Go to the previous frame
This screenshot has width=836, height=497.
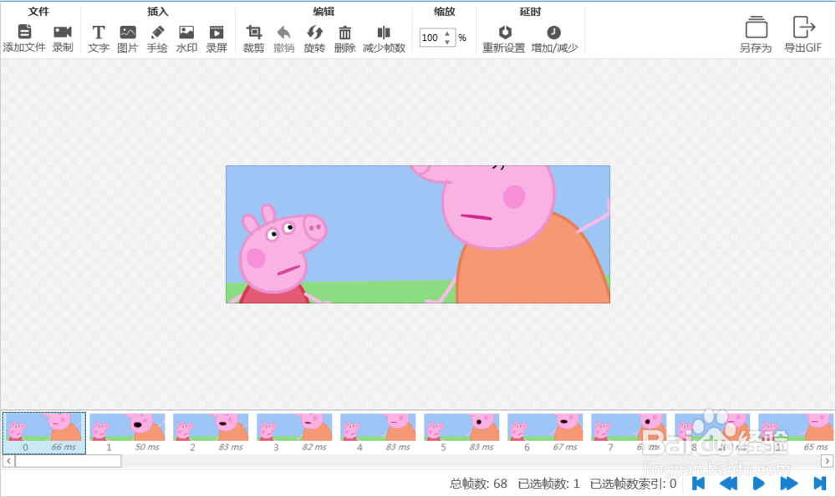[x=728, y=483]
